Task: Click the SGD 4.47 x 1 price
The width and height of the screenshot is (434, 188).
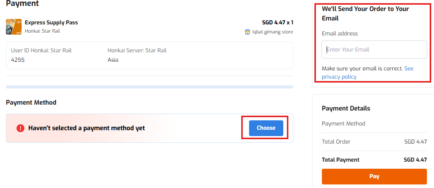Action: (278, 23)
